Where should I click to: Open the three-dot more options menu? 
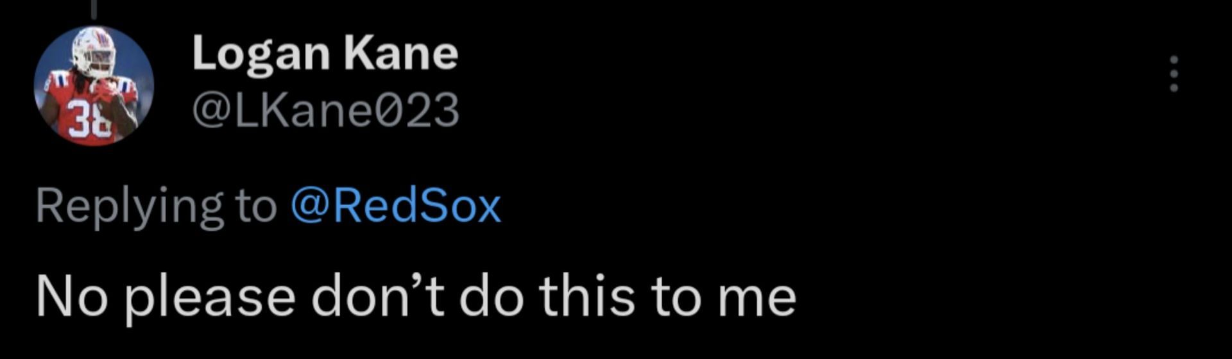(1174, 74)
